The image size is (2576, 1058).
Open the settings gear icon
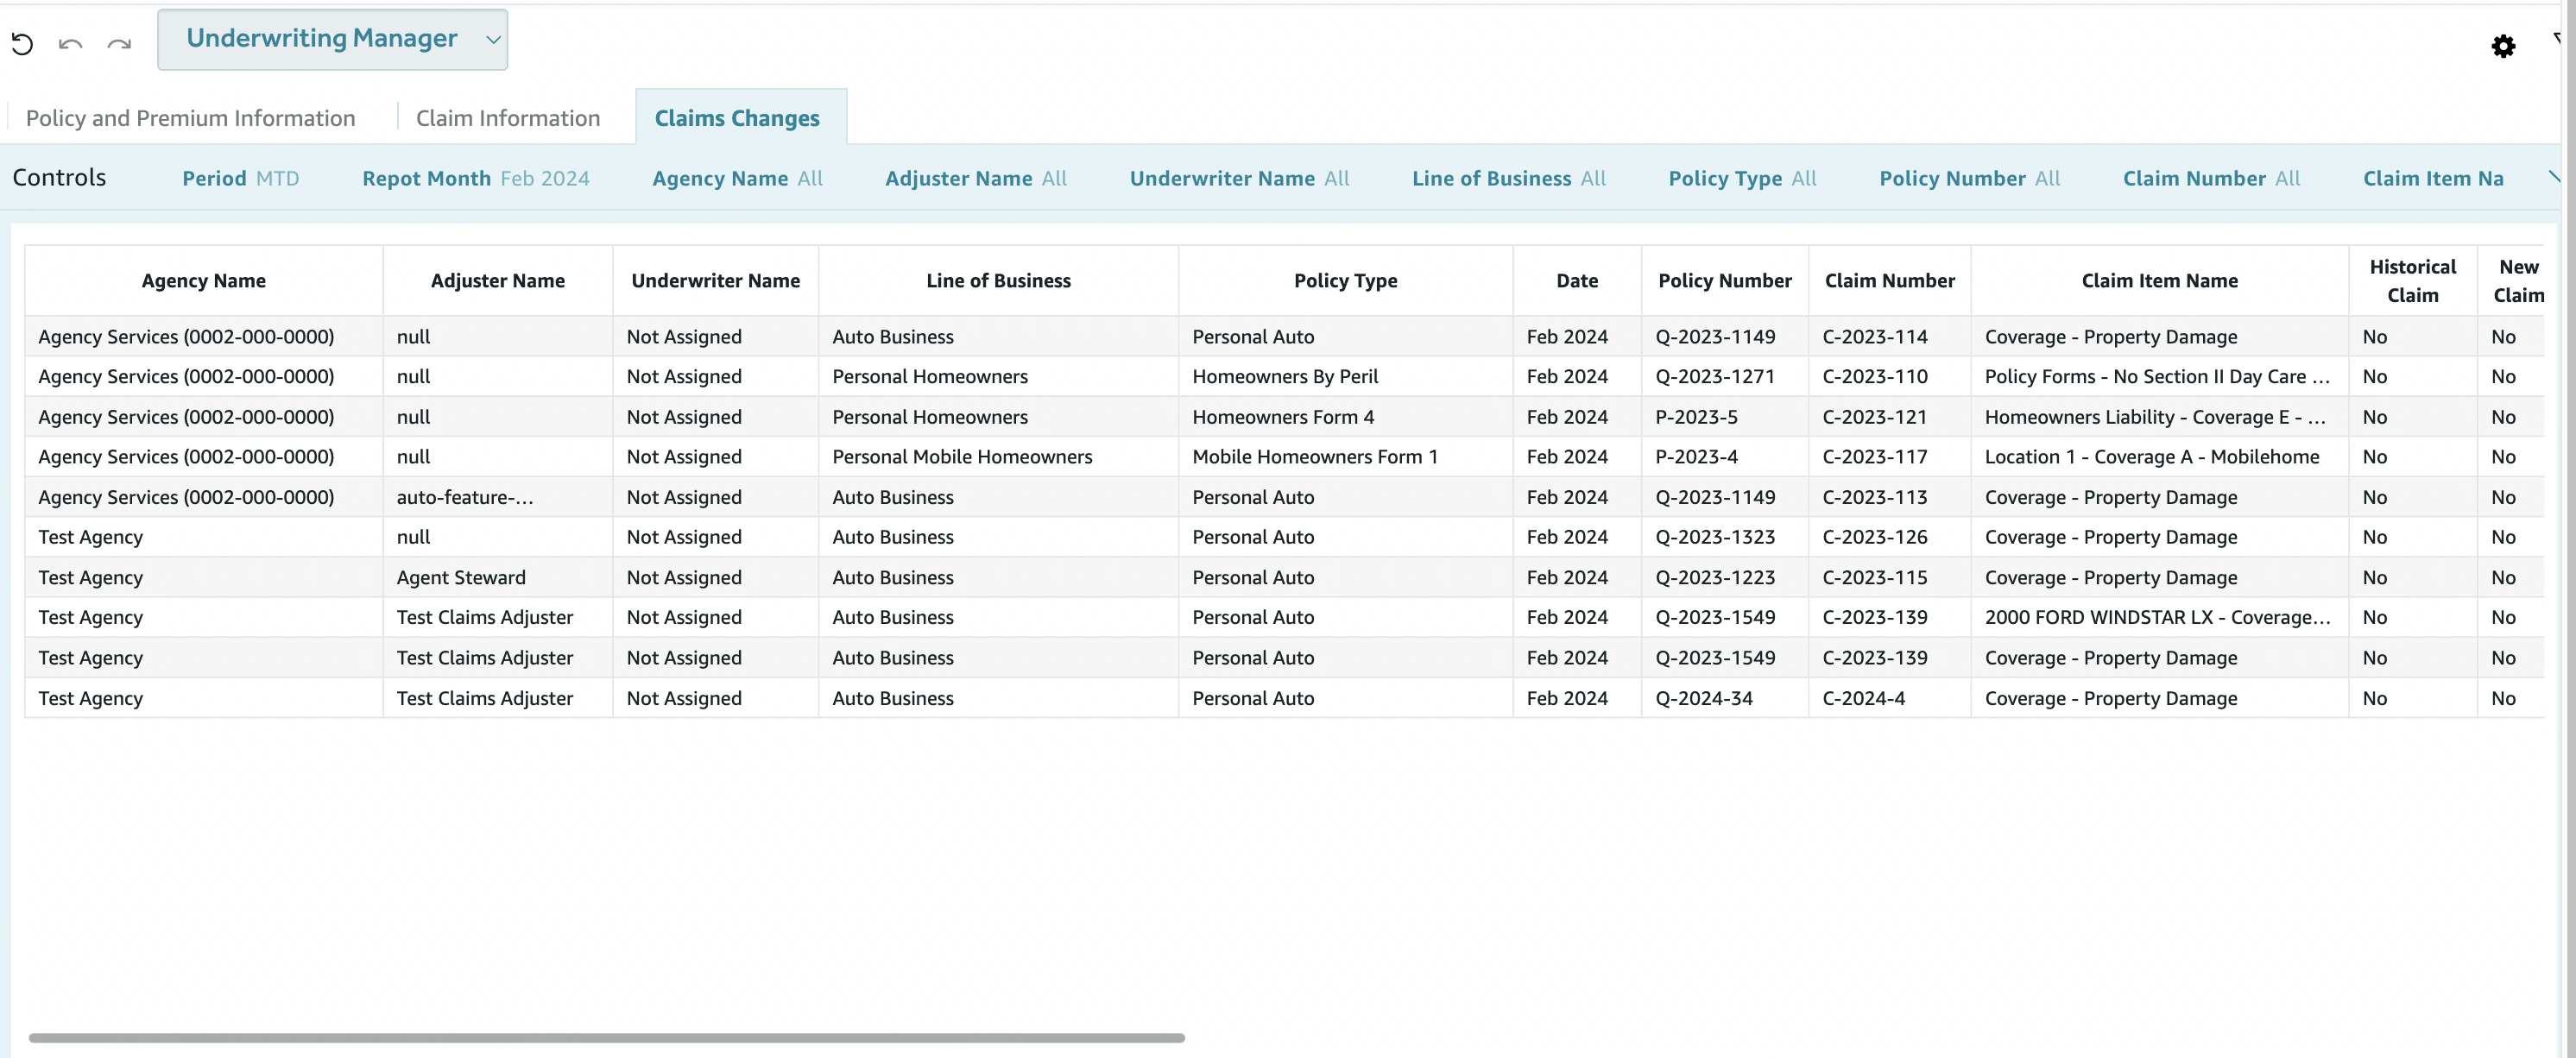coord(2502,46)
